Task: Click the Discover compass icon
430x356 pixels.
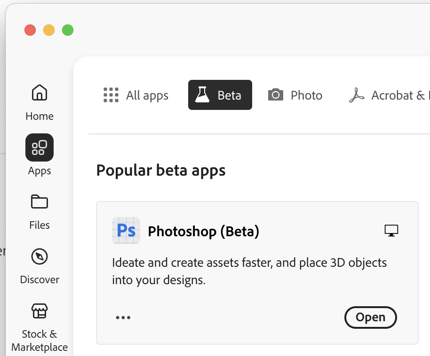Action: point(39,256)
